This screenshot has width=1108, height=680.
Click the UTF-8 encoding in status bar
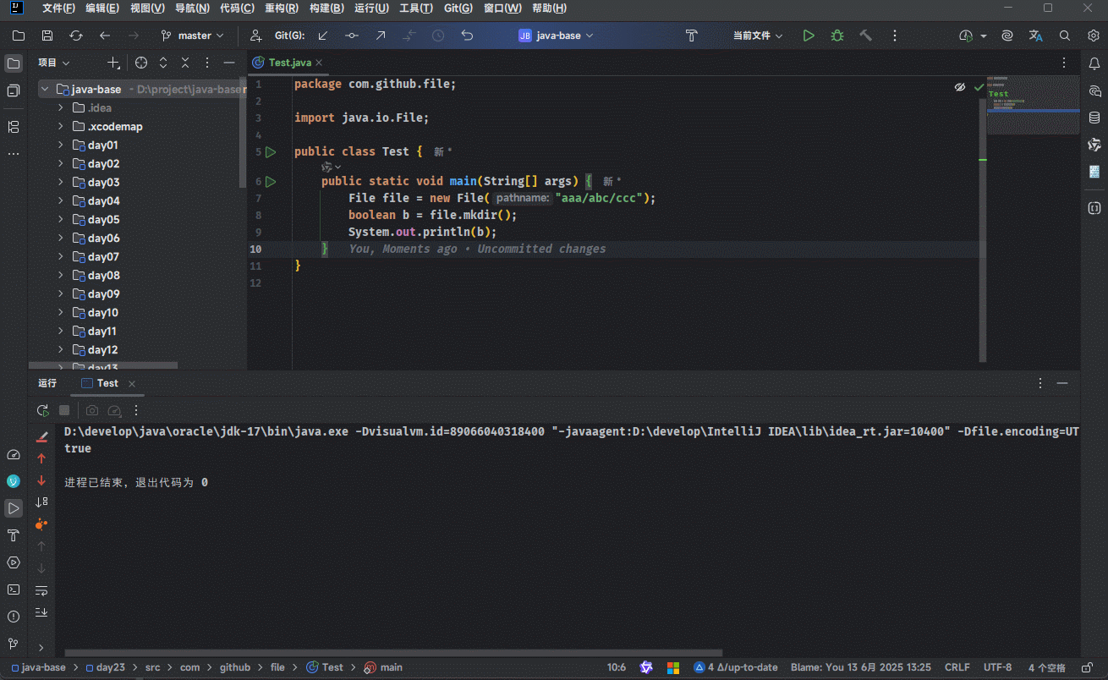(x=997, y=667)
